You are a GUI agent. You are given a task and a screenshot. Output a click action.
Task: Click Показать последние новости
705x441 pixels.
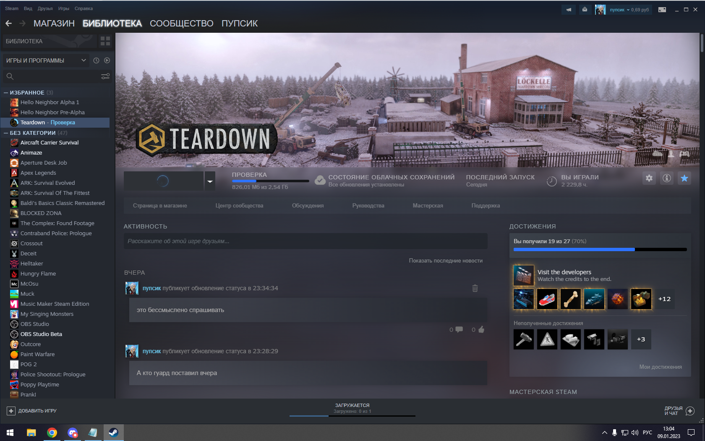tap(446, 261)
